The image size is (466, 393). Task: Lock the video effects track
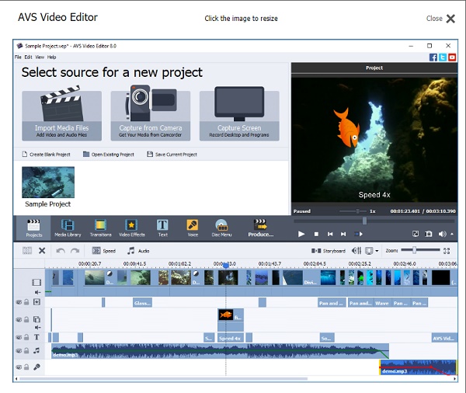[26, 302]
